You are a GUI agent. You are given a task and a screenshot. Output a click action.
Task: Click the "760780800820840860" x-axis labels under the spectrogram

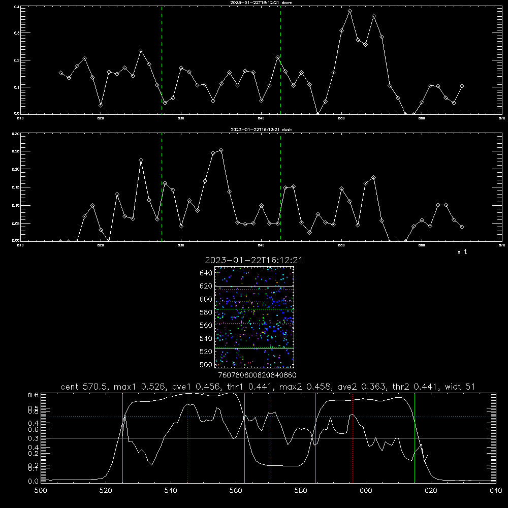click(x=257, y=375)
